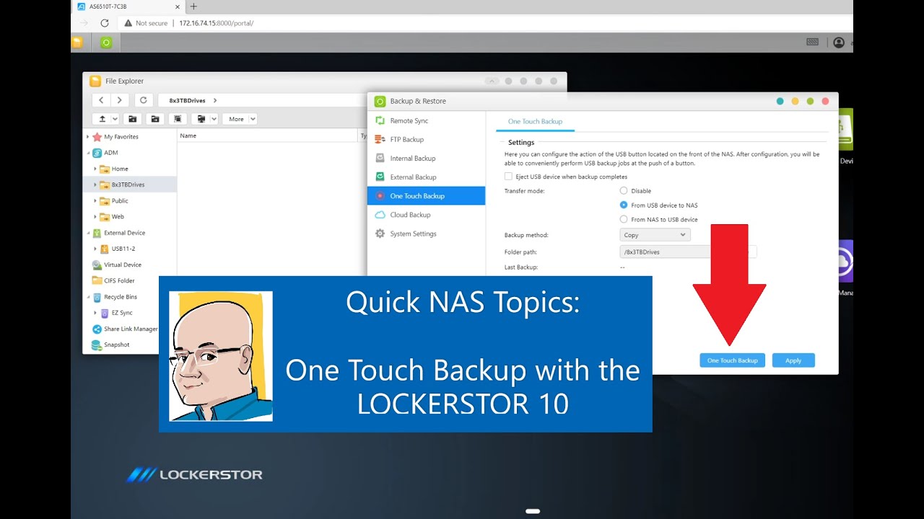924x519 pixels.
Task: Open the user account icon in ADM bar
Action: tap(839, 43)
